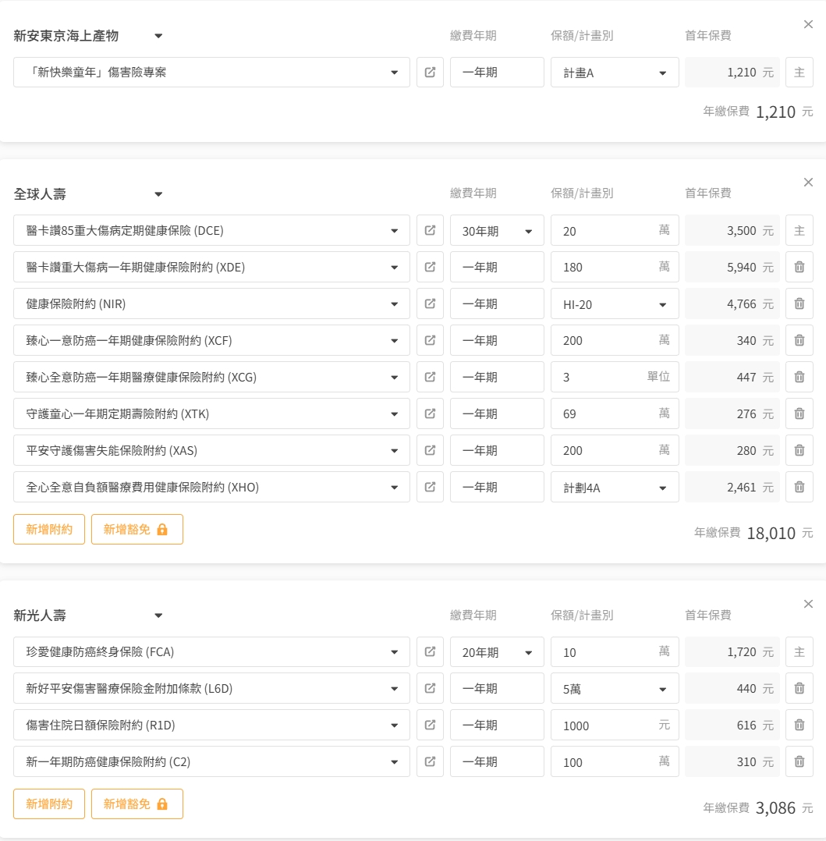826x841 pixels.
Task: Open the 5萬 coverage dropdown
Action: (615, 688)
